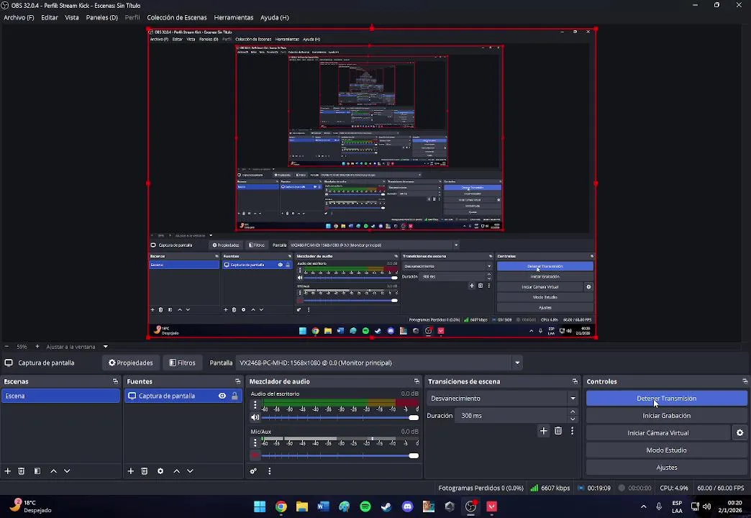Remove transition with trash icon
The image size is (751, 518).
click(558, 431)
